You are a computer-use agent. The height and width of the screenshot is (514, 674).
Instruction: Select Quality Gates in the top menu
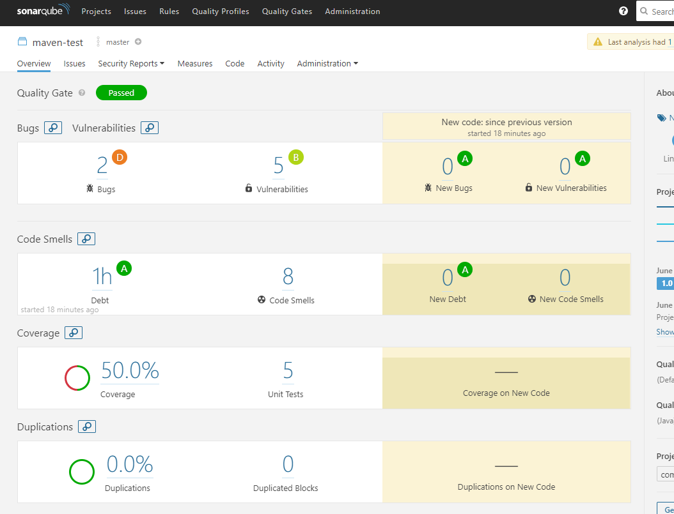tap(286, 11)
